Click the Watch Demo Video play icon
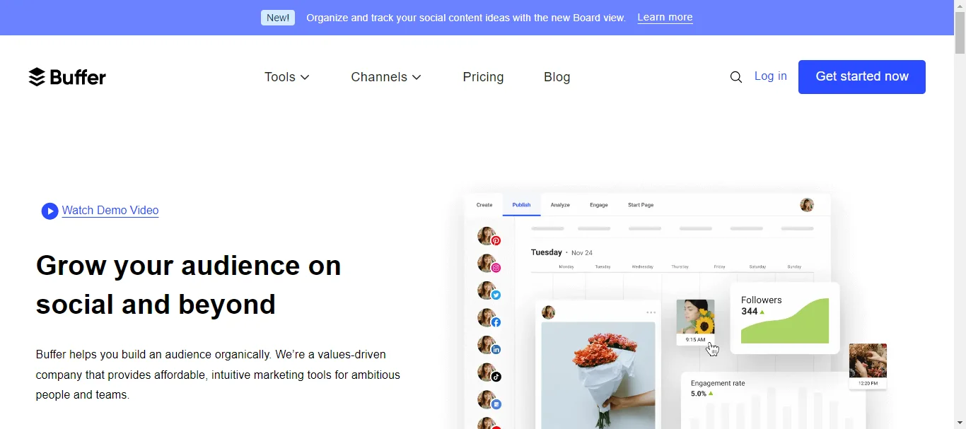Viewport: 966px width, 429px height. coord(49,211)
